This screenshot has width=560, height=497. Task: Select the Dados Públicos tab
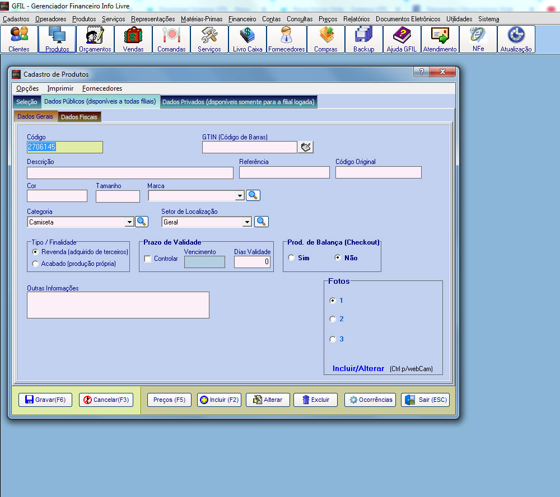(100, 101)
